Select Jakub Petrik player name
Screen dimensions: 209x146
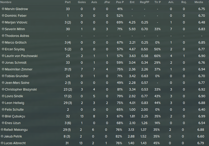pos(13,136)
